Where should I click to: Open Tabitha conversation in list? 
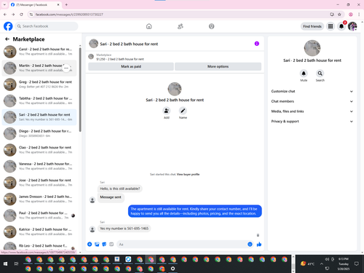[39, 100]
